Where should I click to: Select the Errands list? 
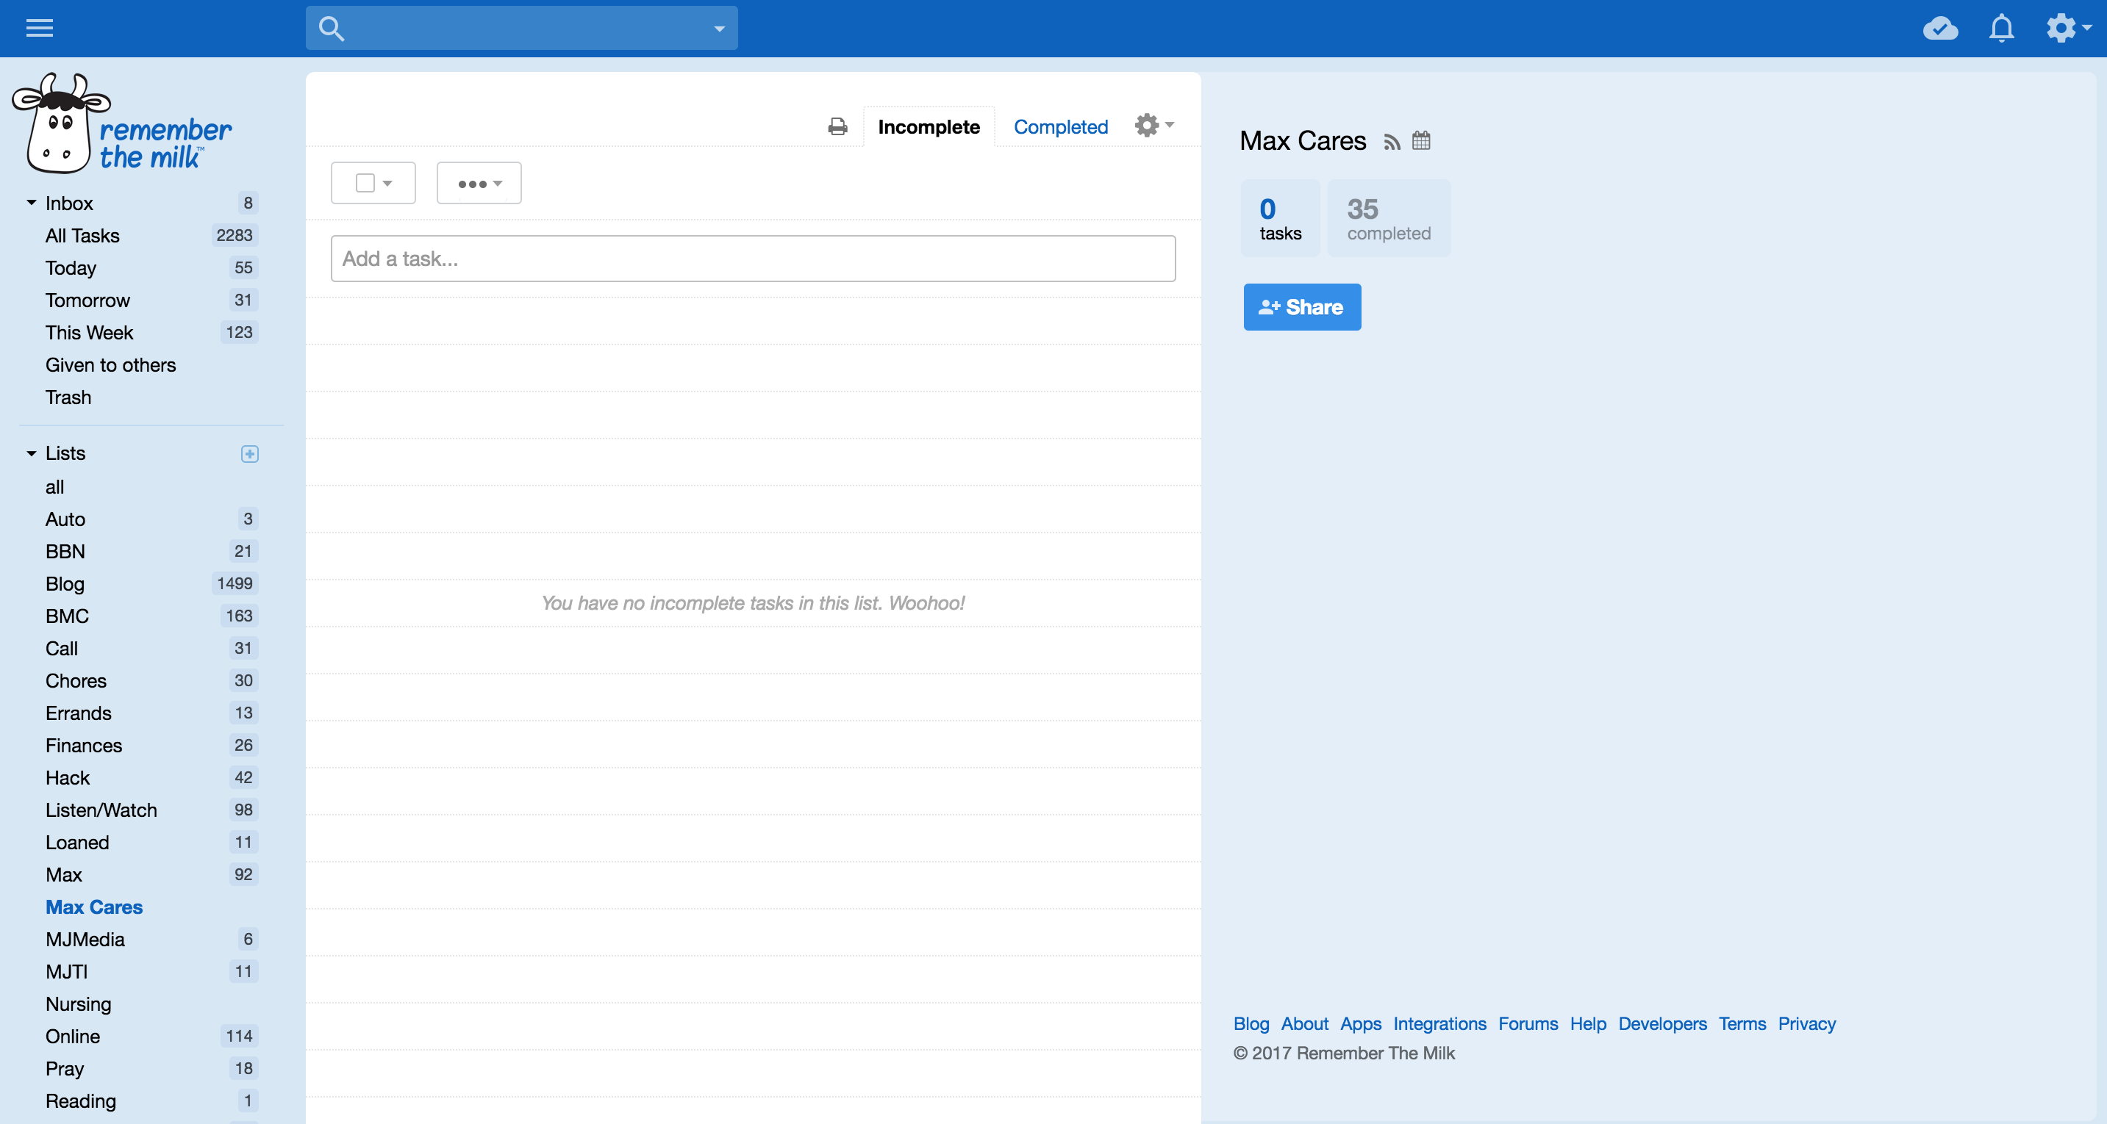tap(79, 713)
